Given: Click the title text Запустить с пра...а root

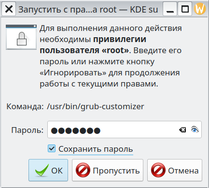Looking at the screenshot, I should pyautogui.click(x=67, y=10).
